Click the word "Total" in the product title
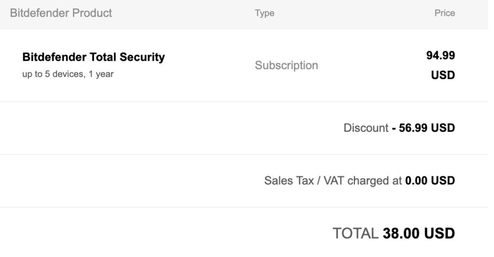The image size is (494, 257). (x=103, y=57)
